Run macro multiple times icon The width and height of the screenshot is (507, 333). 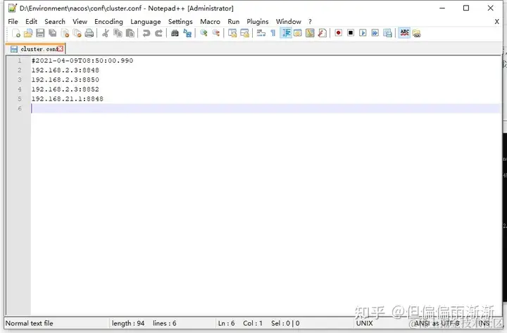[375, 33]
